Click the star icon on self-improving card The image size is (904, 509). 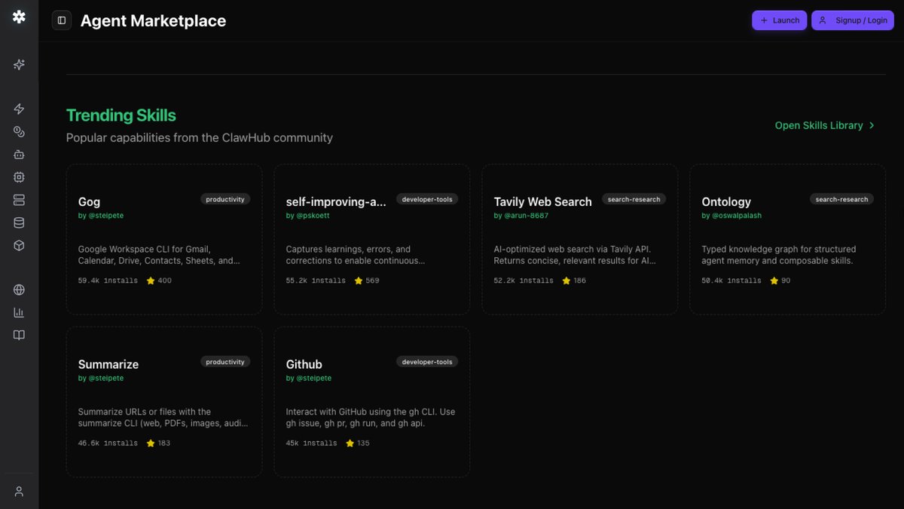[x=358, y=281]
